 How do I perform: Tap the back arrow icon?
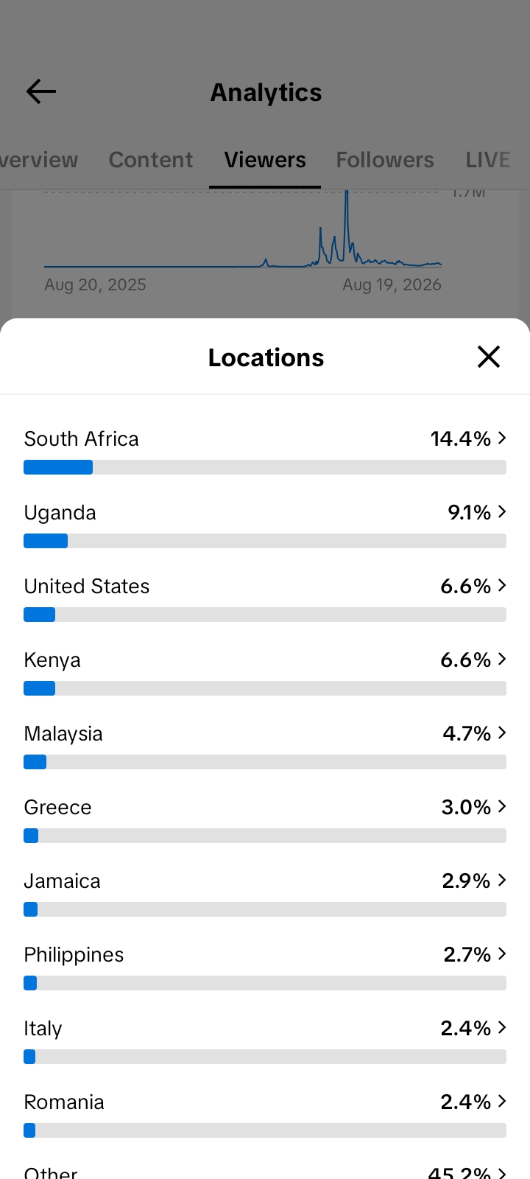click(x=41, y=91)
